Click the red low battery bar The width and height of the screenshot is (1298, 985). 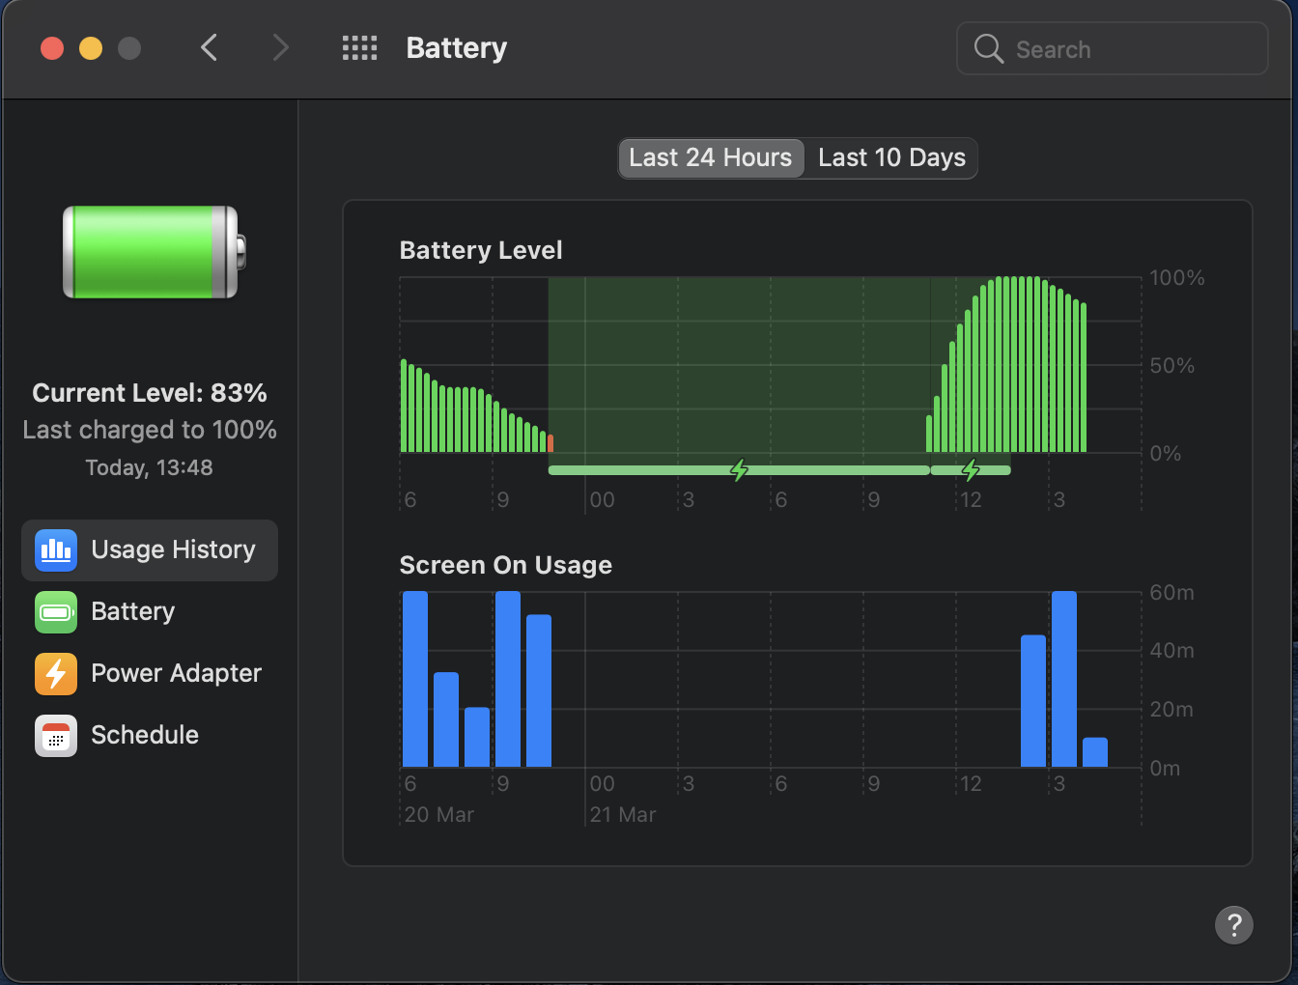point(550,443)
